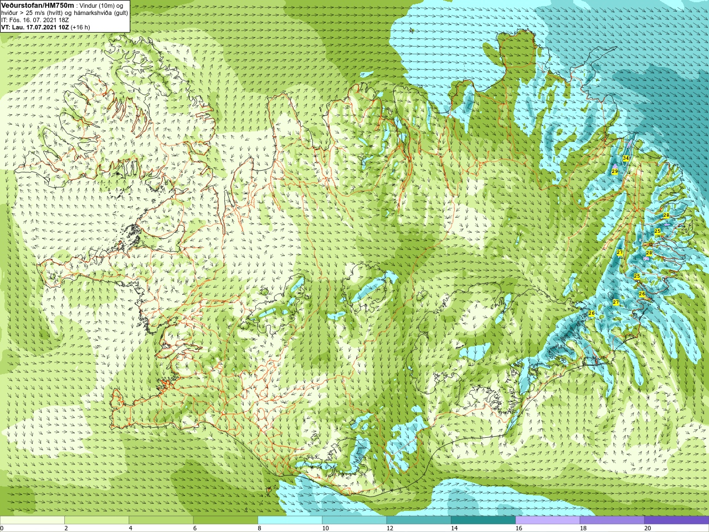Pick the darkest purple swatch above 20
Image resolution: width=709 pixels, height=532 pixels.
coord(676,520)
